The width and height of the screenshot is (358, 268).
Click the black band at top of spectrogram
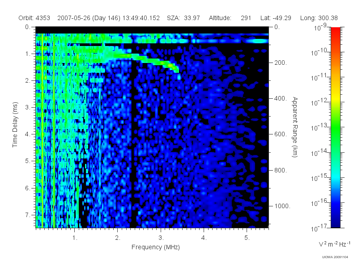[152, 30]
